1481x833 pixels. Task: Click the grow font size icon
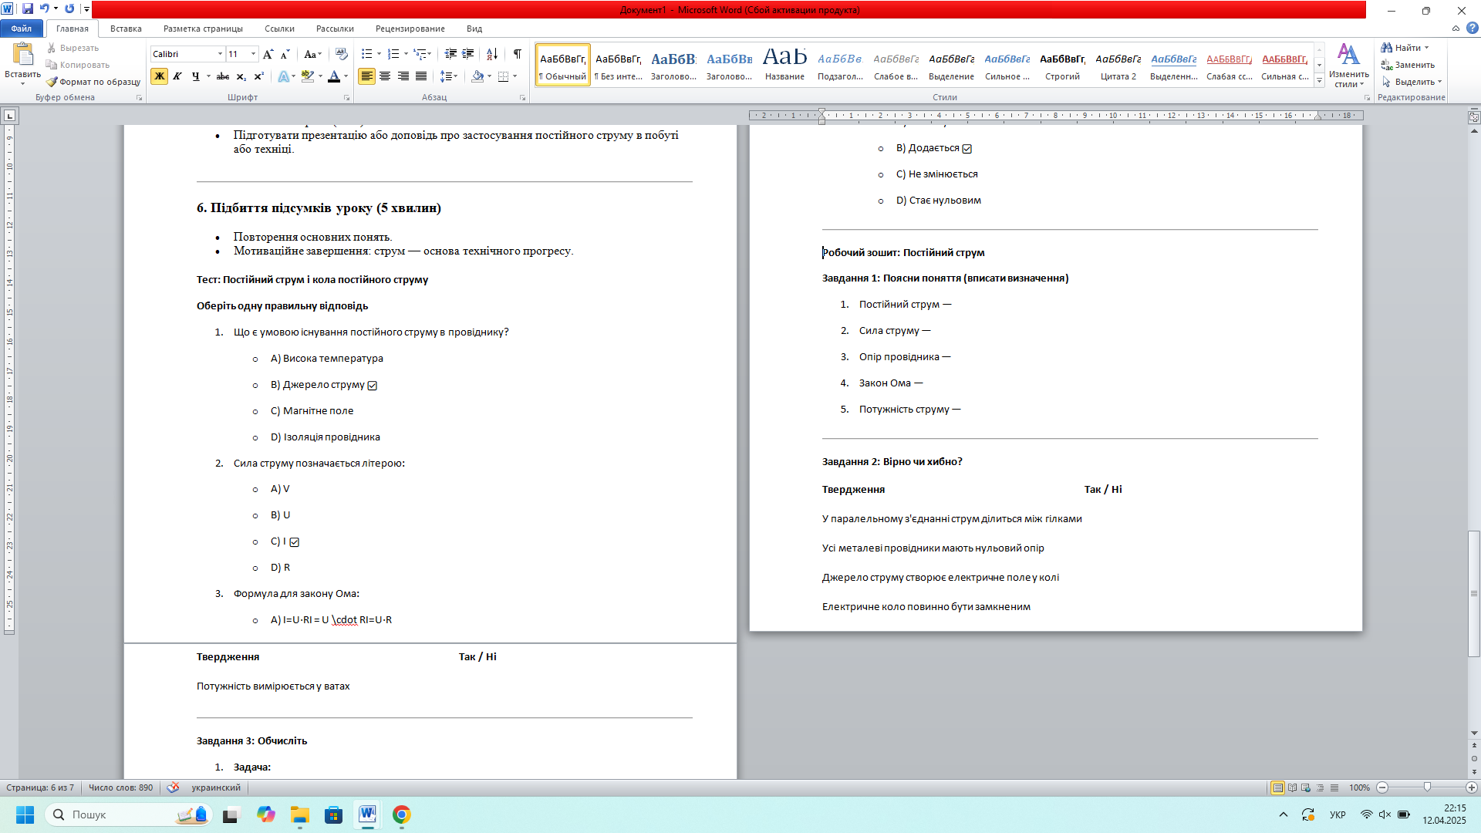tap(268, 54)
